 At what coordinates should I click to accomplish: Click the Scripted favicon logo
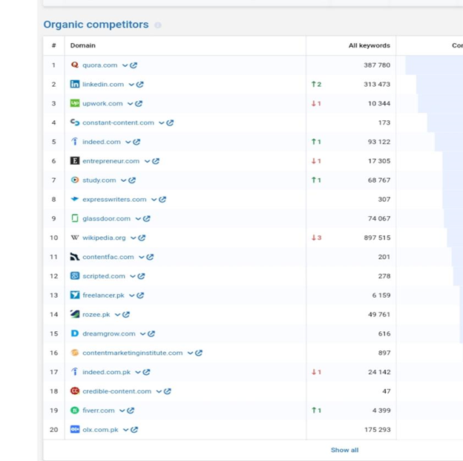point(75,275)
